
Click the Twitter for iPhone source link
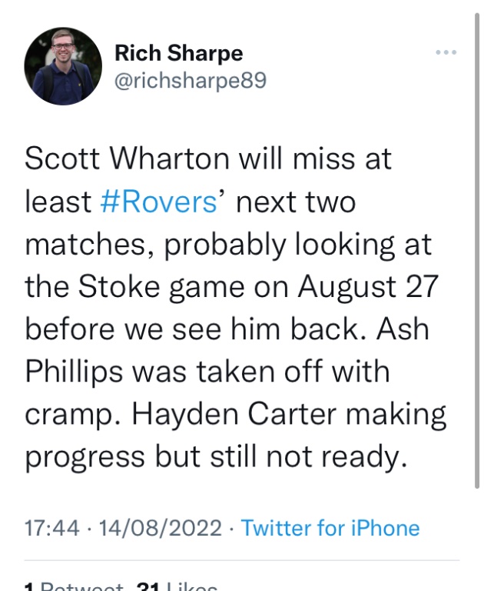coord(330,528)
